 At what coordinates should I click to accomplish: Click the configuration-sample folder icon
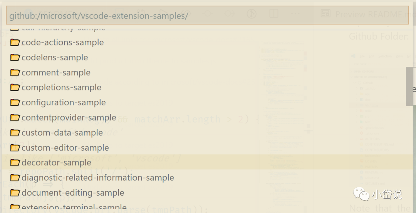15,103
